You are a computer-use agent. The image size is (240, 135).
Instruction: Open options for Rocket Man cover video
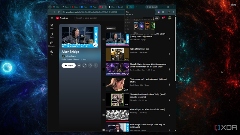(169, 69)
